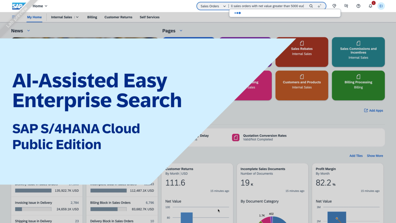396x223 pixels.
Task: Click the Show More link
Action: click(x=375, y=156)
